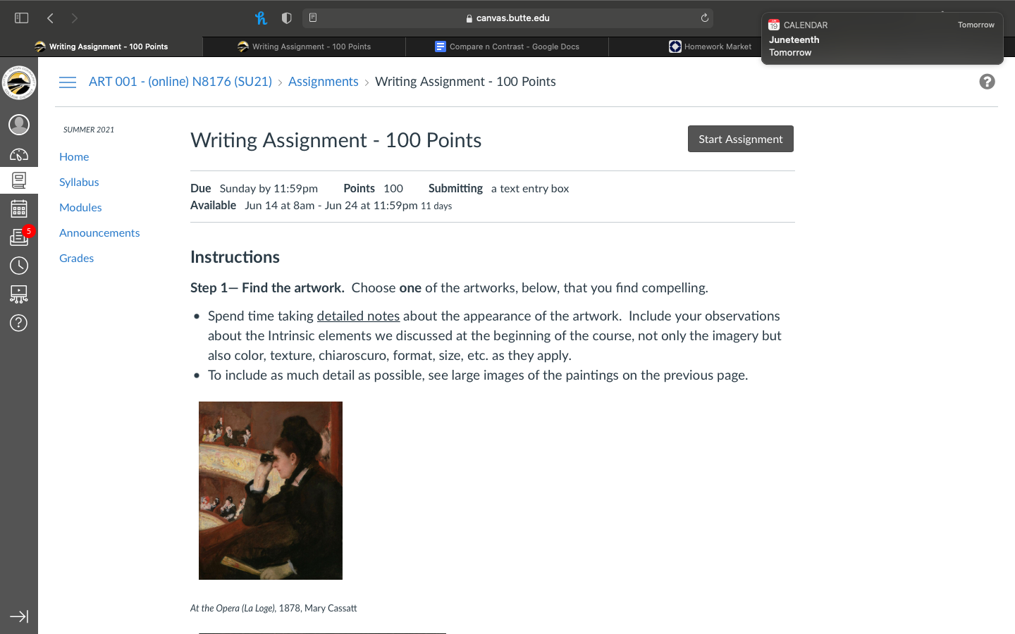
Task: Open the ART 001 course breadcrumb link
Action: tap(180, 82)
